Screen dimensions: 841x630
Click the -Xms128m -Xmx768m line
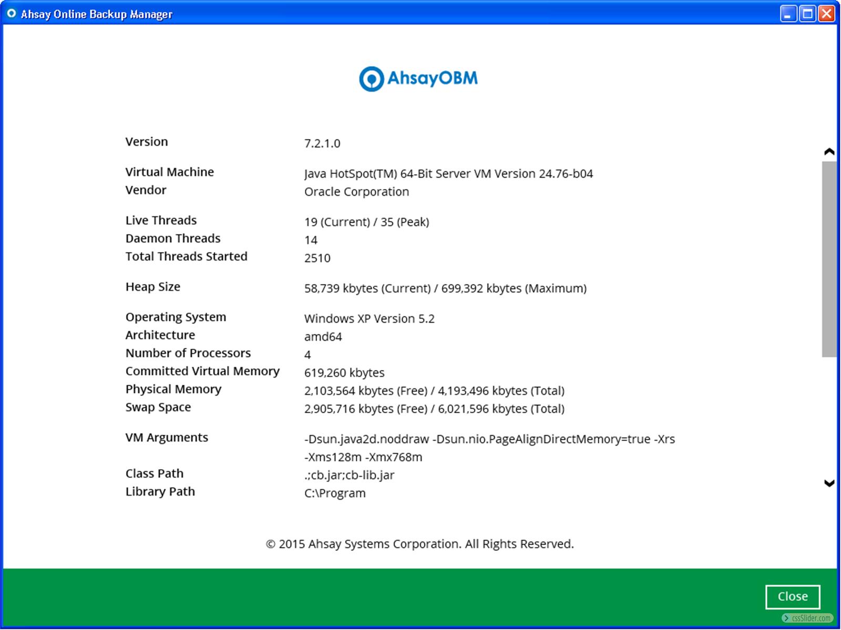[363, 457]
